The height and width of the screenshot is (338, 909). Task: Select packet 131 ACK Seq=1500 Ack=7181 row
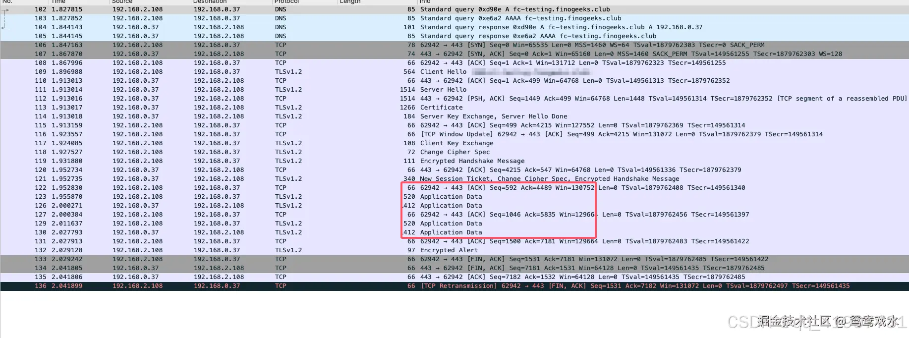[x=454, y=241]
